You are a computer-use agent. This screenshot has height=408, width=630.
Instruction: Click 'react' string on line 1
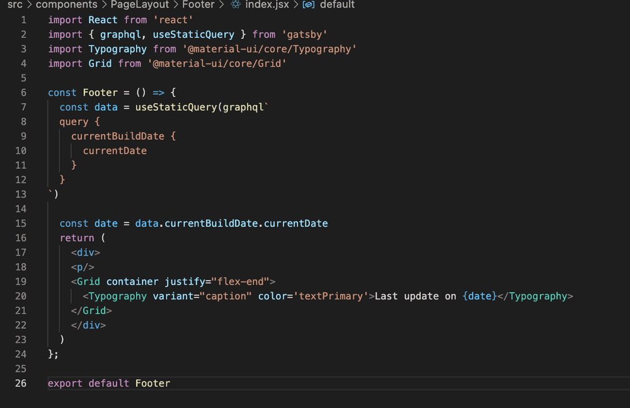[x=173, y=20]
